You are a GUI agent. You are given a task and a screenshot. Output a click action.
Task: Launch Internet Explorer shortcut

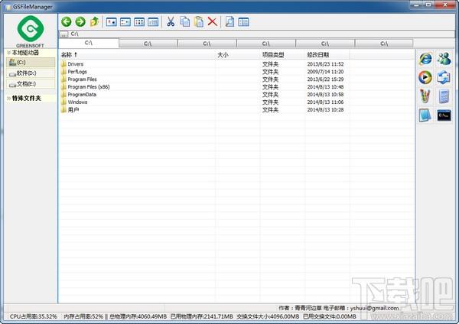click(425, 59)
